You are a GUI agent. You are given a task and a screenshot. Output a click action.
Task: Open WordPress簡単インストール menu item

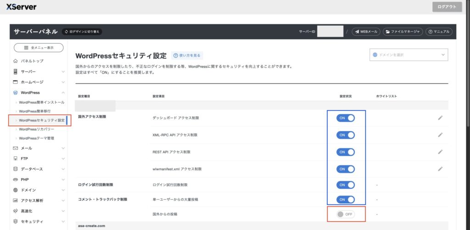pyautogui.click(x=41, y=102)
